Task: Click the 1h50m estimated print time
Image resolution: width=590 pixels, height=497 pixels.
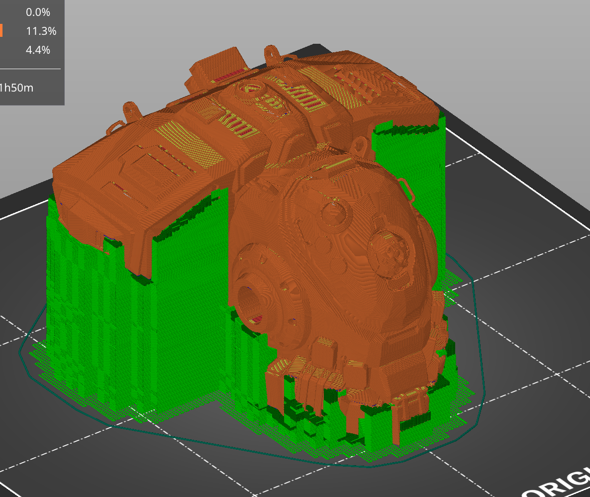Action: [x=16, y=88]
